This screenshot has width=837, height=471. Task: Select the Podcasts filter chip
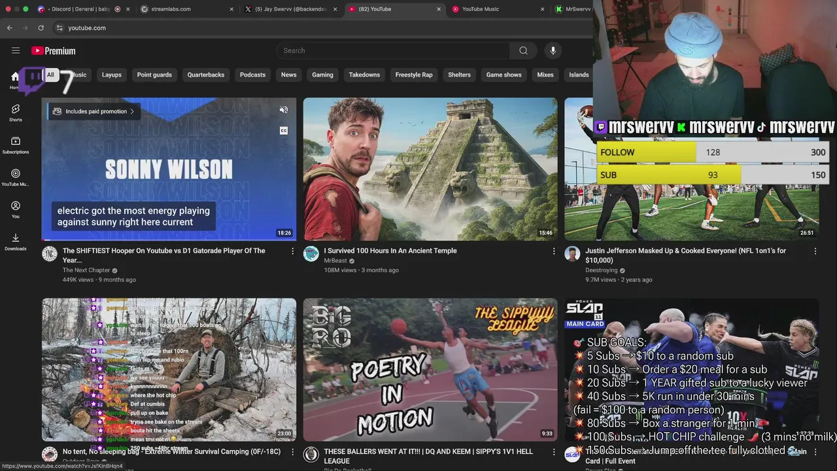(x=252, y=75)
